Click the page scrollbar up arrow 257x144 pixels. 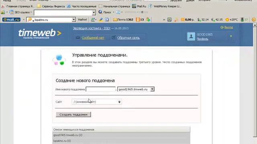[255, 25]
